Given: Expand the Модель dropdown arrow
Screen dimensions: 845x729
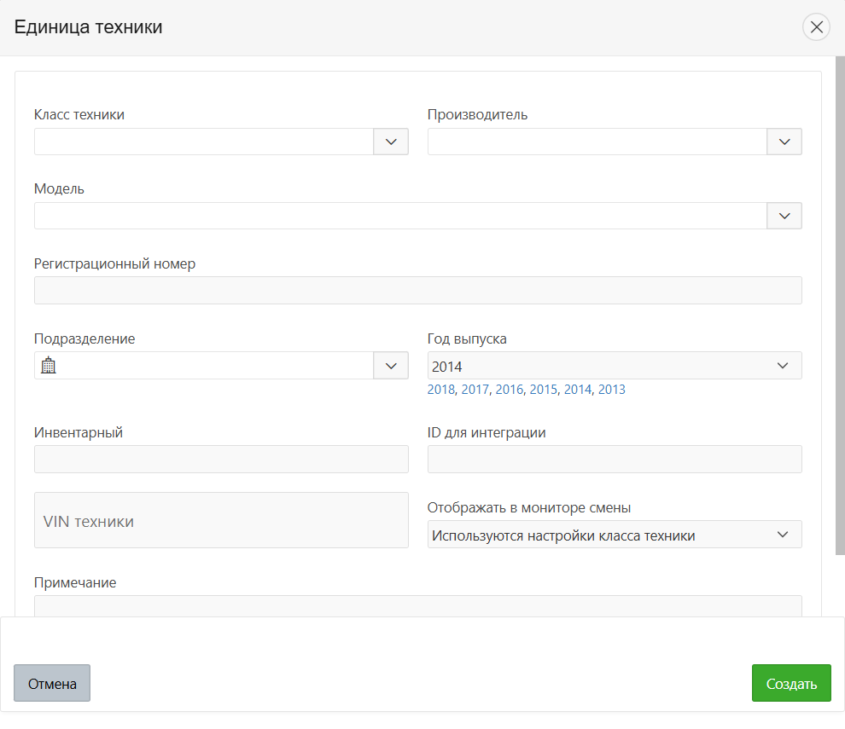Looking at the screenshot, I should click(784, 216).
